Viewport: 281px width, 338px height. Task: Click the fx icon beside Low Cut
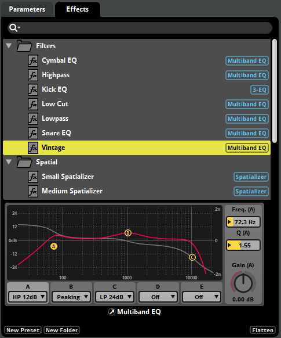[x=33, y=104]
